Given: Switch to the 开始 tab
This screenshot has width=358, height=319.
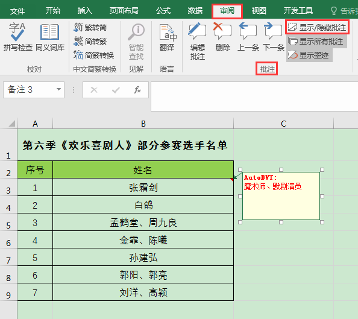Looking at the screenshot, I should (x=53, y=11).
